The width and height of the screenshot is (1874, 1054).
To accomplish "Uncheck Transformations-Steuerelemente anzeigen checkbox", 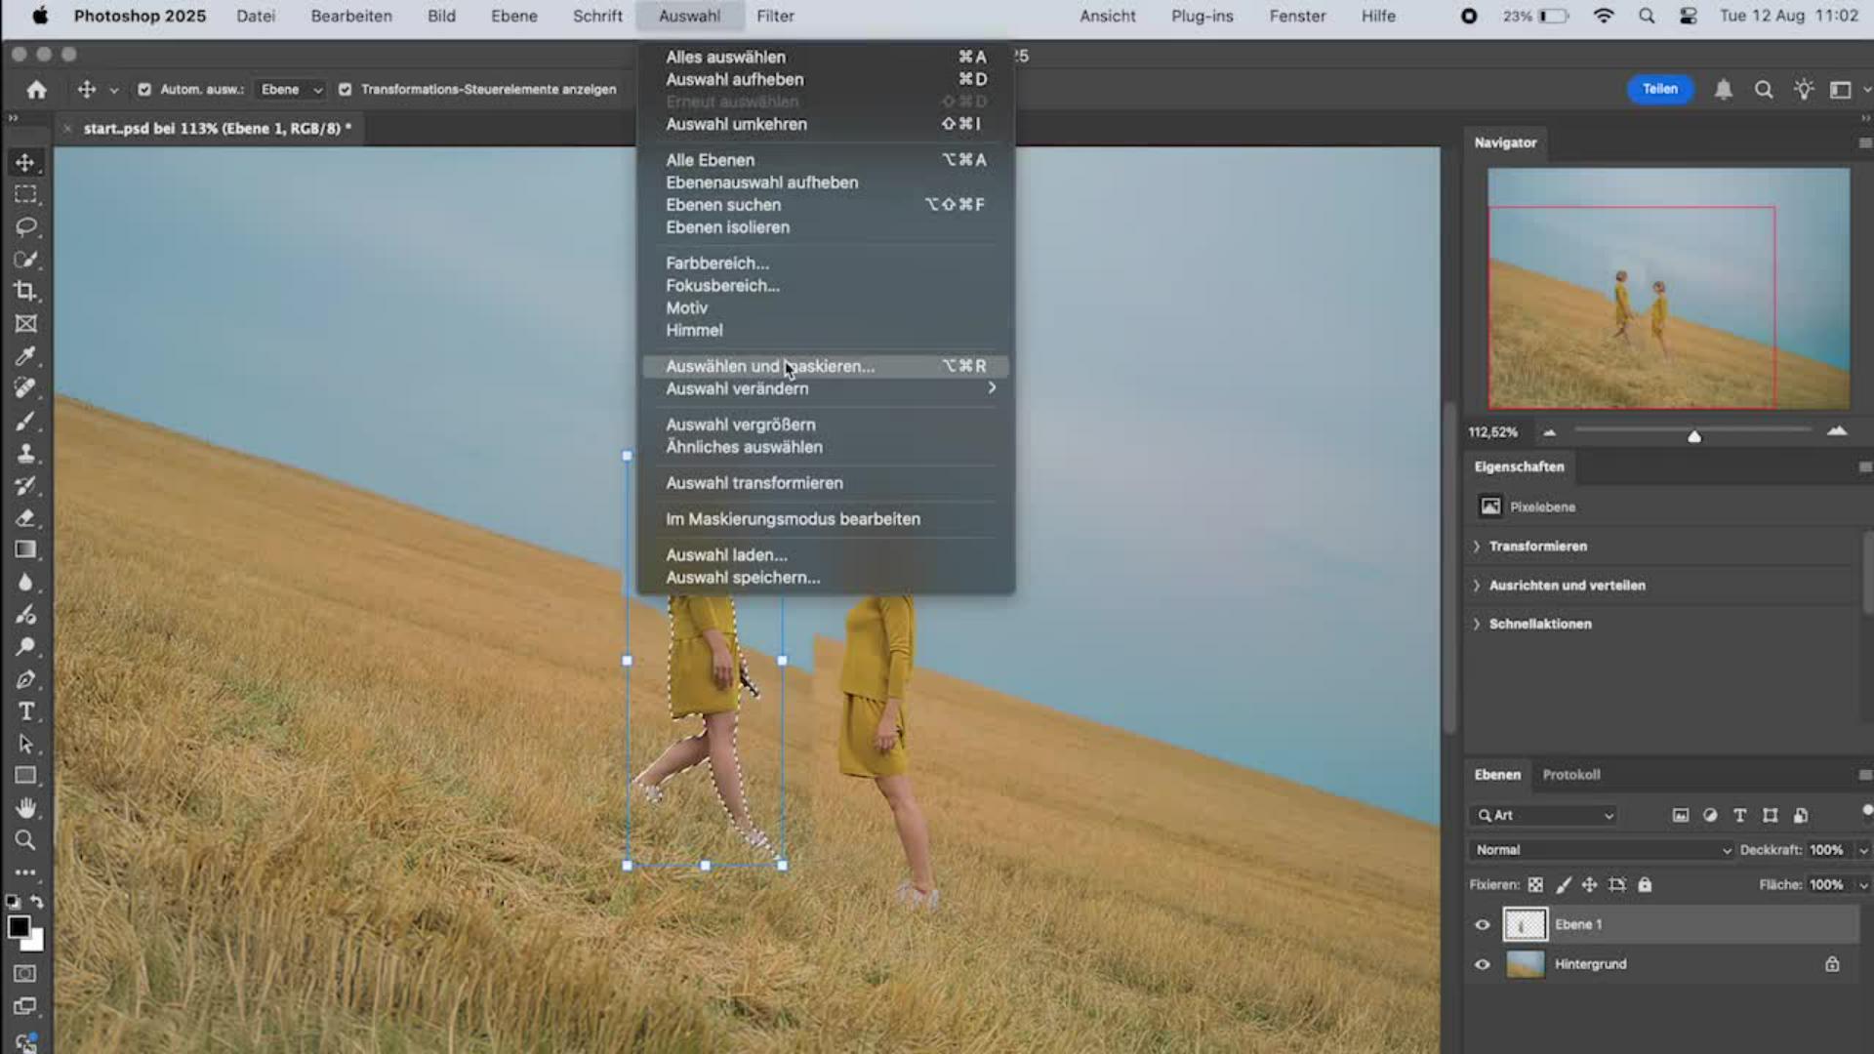I will [345, 89].
